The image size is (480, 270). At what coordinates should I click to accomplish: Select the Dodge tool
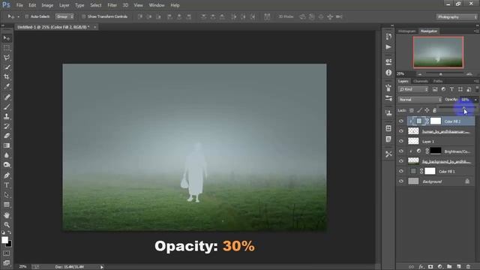[7, 165]
